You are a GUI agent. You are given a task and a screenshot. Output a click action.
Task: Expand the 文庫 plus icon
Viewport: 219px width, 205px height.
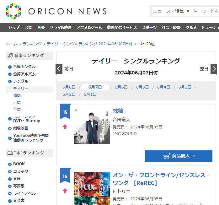click(x=10, y=179)
